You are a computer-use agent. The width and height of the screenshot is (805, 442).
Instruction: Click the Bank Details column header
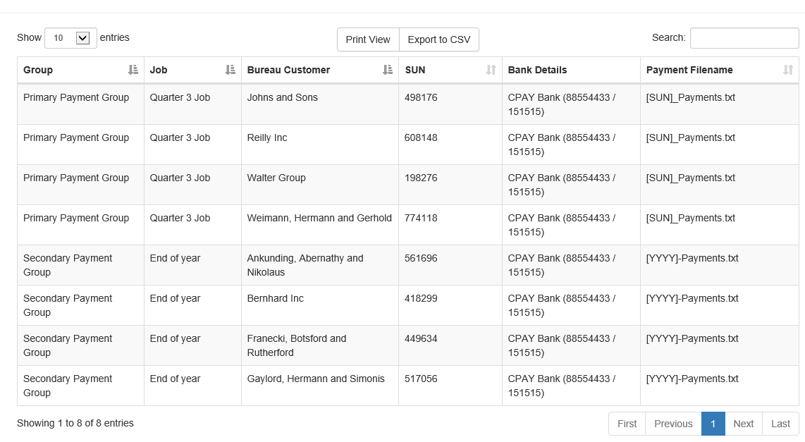tap(537, 70)
